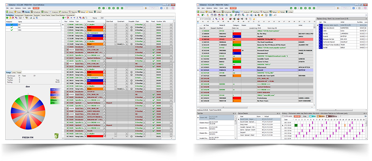Toggle the assigned checkmark for clock 'noc'
The height and width of the screenshot is (161, 372).
tap(11, 27)
